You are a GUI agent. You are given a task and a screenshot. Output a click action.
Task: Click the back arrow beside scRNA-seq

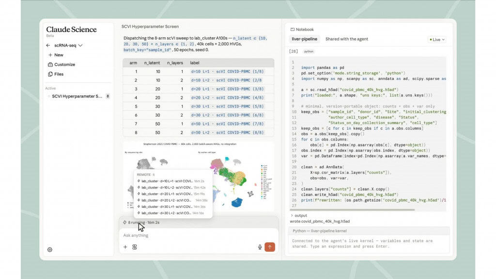(x=48, y=45)
